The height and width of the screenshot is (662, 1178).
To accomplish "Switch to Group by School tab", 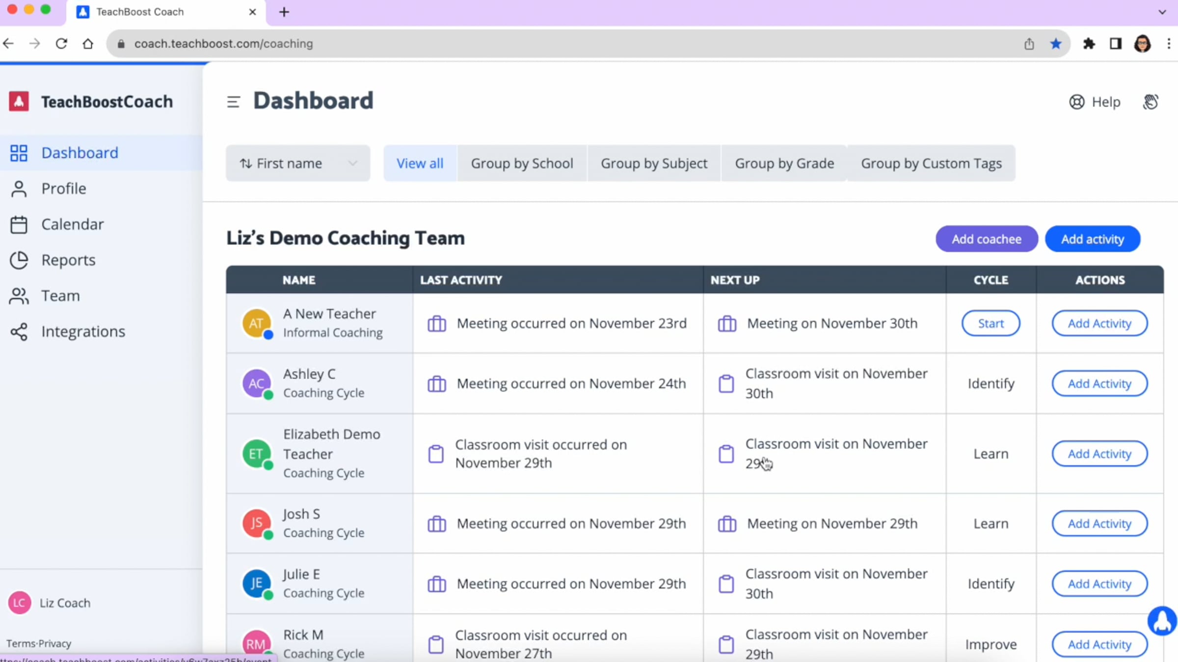I will tap(522, 163).
